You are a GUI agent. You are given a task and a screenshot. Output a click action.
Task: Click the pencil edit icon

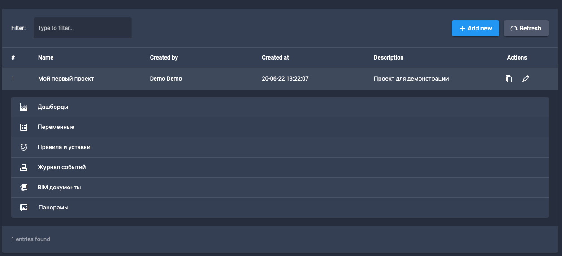(x=526, y=79)
